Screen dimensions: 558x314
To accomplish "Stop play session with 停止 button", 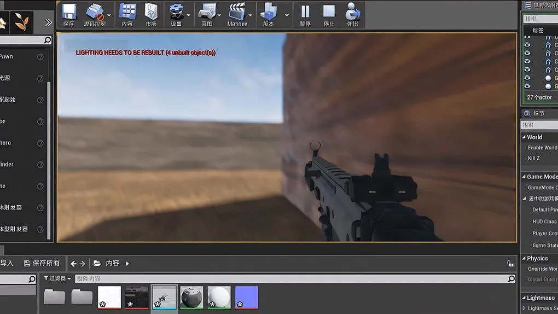I will 329,11.
